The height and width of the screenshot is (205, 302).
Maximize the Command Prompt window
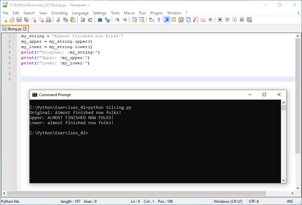264,95
